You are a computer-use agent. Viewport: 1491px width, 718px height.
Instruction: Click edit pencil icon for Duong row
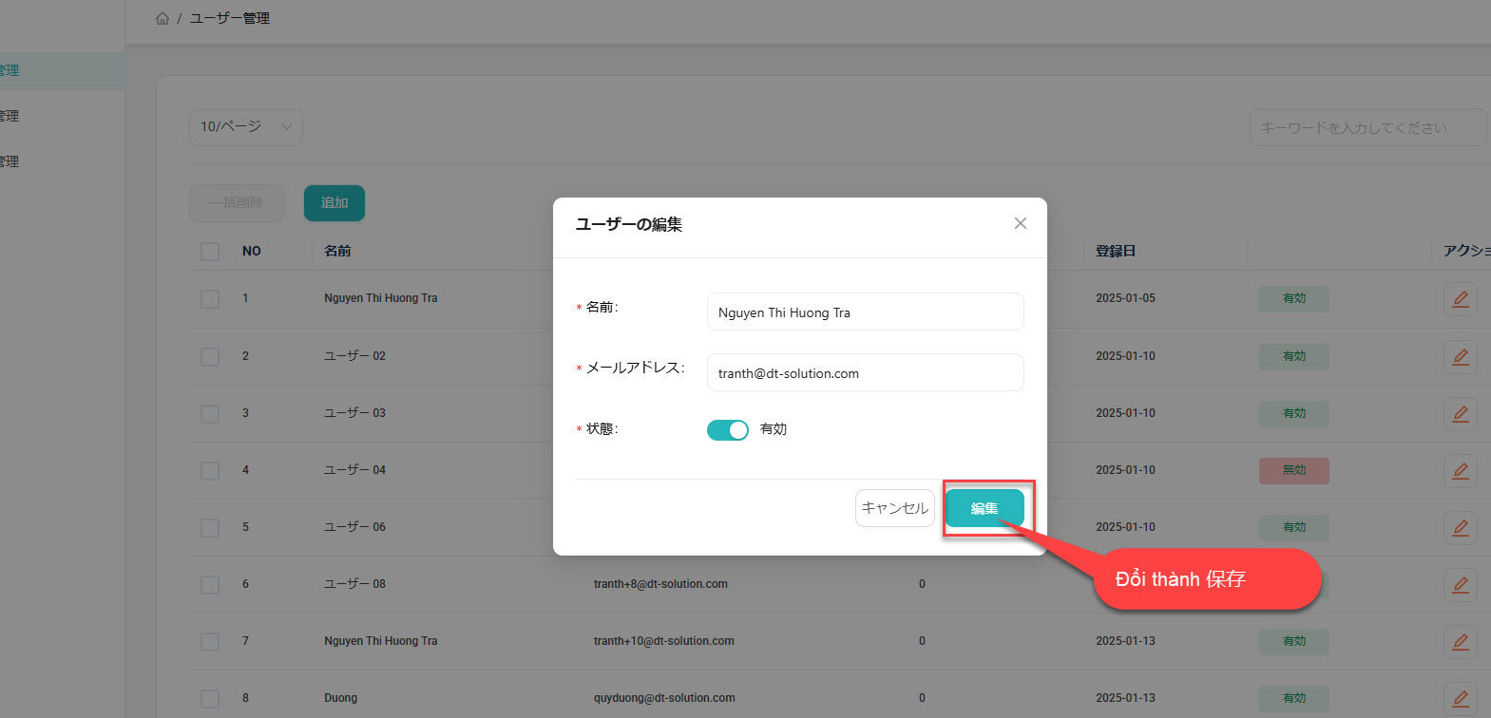[1460, 699]
